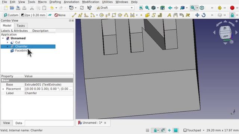Go back to previous selection with left arrow

(170, 8)
